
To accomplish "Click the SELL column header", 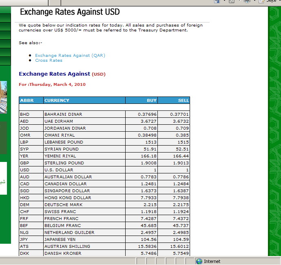I will (183, 100).
